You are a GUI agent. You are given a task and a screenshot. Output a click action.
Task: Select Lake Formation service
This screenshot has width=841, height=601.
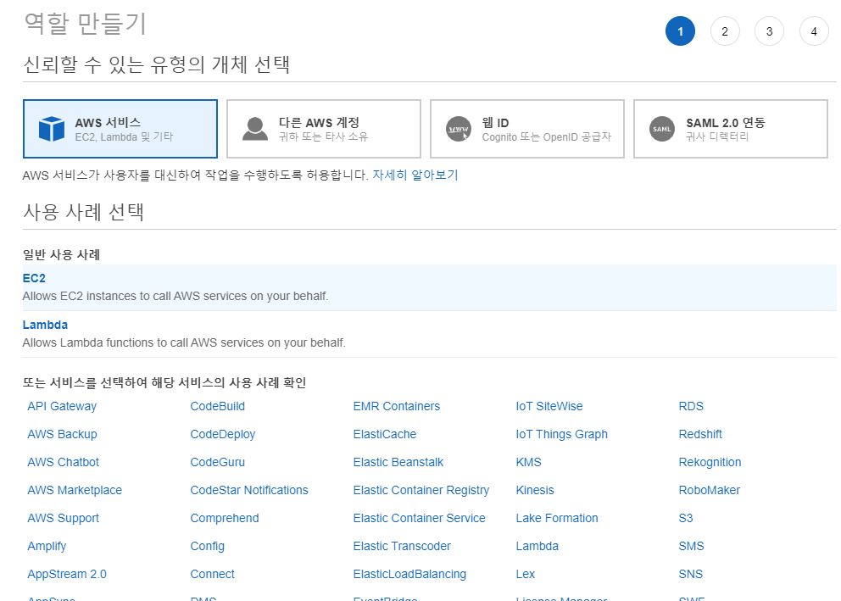tap(557, 518)
